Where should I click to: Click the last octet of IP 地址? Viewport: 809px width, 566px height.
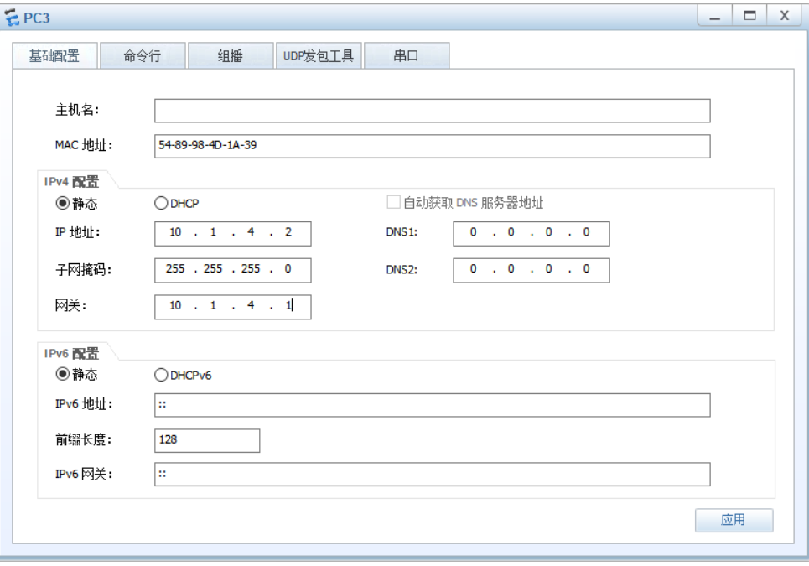pos(288,233)
